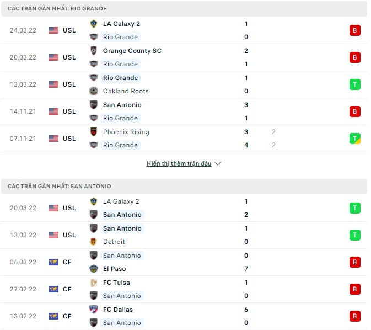Screen dimensions: 371x330
Task: Click the red B badge for the Orange County SC match
Action: pyautogui.click(x=354, y=57)
